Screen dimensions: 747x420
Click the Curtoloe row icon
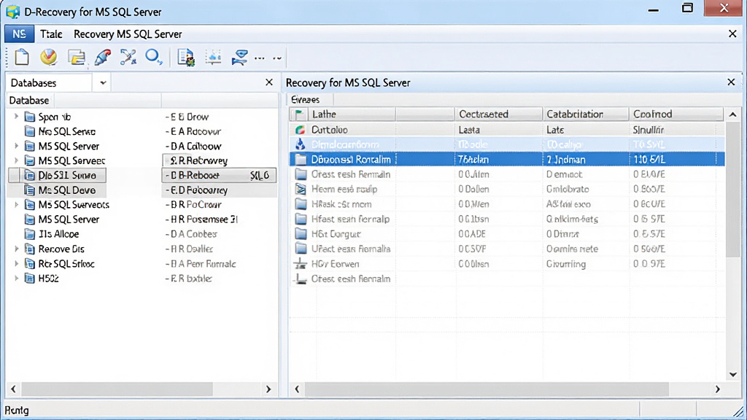300,130
